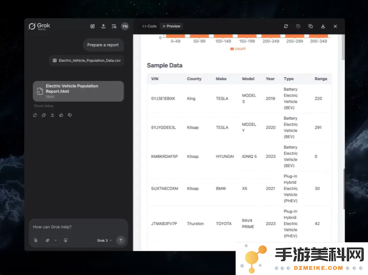Screen dimensions: 368x275
Task: Toggle the Think lightbulb mode
Action: tap(66, 240)
